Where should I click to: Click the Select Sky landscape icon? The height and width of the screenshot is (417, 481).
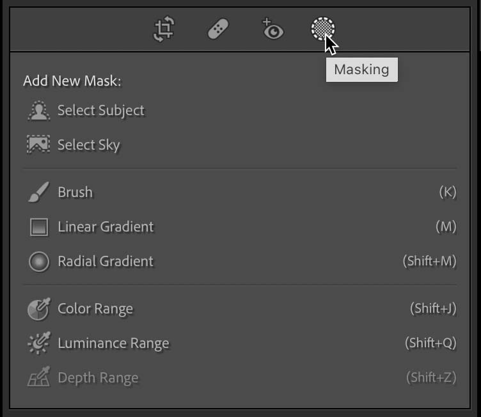(38, 144)
